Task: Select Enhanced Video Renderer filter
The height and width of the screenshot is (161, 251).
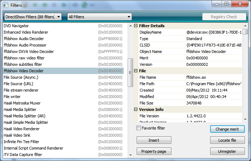Action: click(x=63, y=32)
